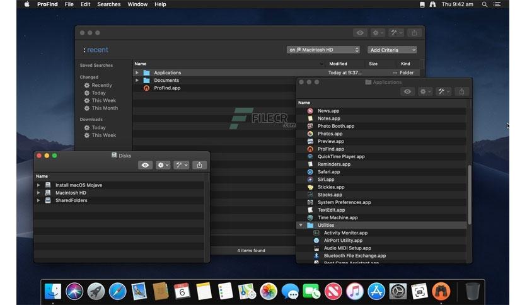This screenshot has width=527, height=305.
Task: Open gear menu in main search window
Action: [x=378, y=33]
